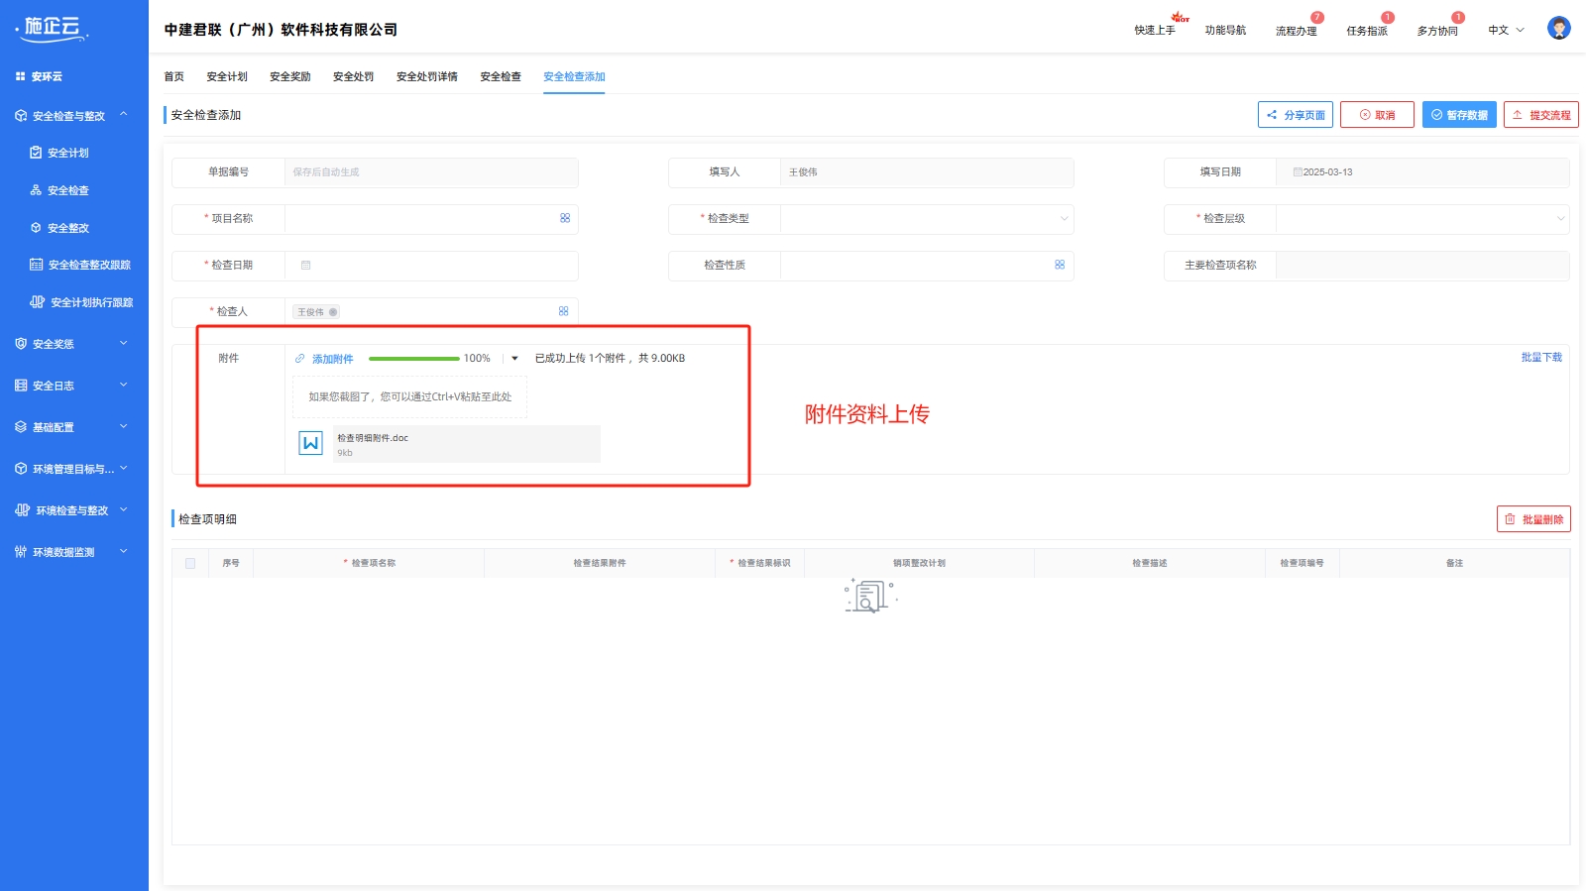Click the paste-screenshot drop area
This screenshot has width=1586, height=891.
(x=409, y=396)
